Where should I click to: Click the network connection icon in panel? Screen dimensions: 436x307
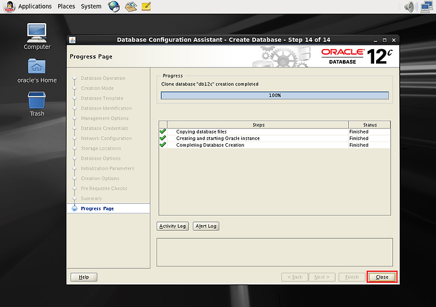(426, 7)
